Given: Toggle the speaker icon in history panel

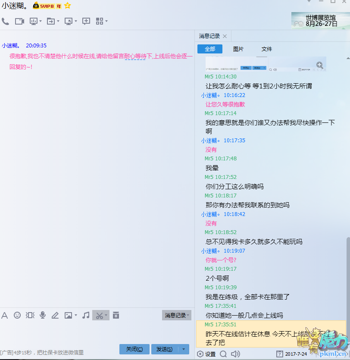Looking at the screenshot, I should (x=235, y=354).
